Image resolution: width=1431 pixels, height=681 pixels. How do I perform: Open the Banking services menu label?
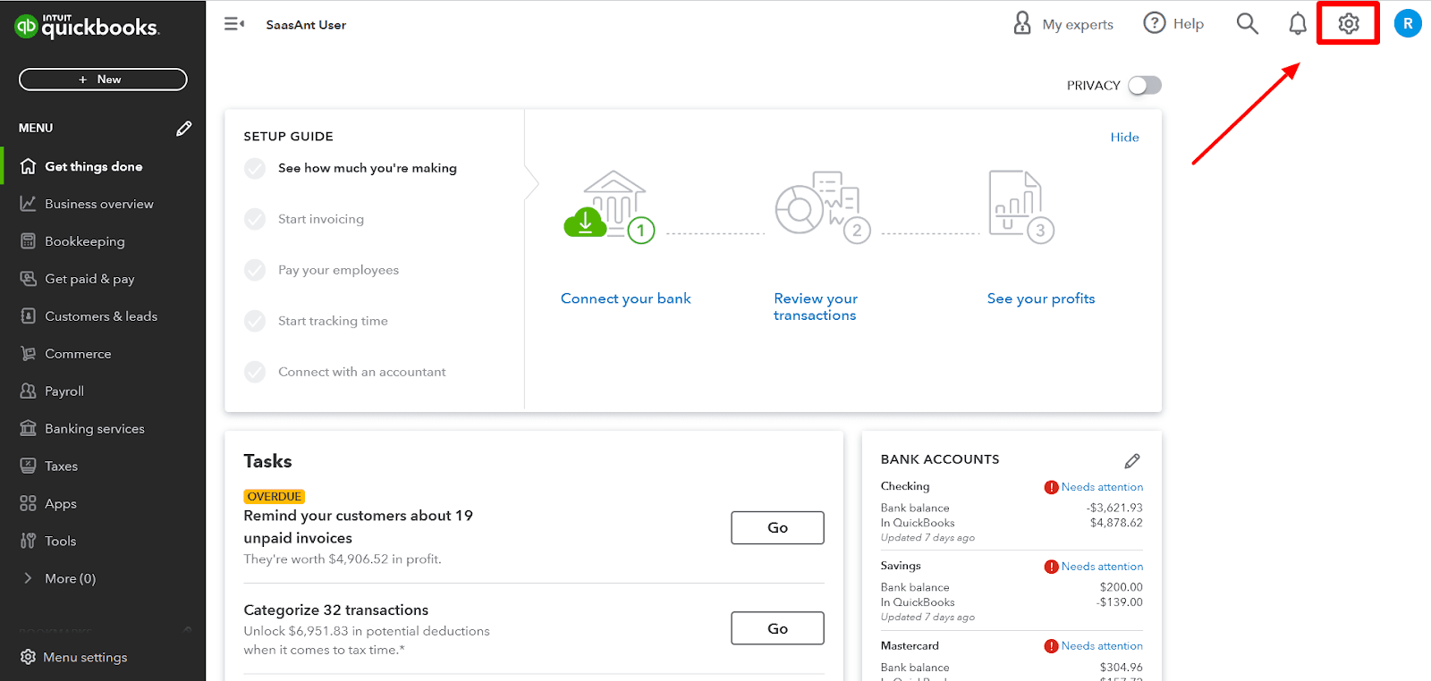(x=95, y=429)
